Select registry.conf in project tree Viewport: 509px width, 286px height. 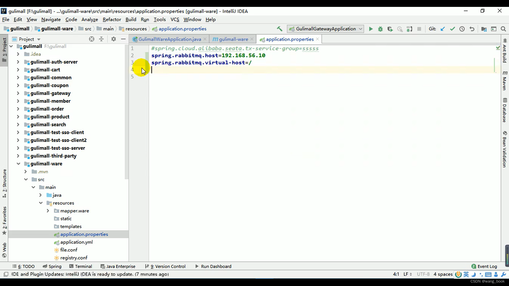point(74,258)
